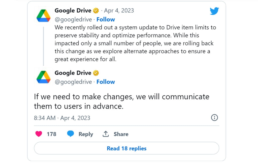Open the second Google Drive avatar
The width and height of the screenshot is (258, 163).
[43, 77]
